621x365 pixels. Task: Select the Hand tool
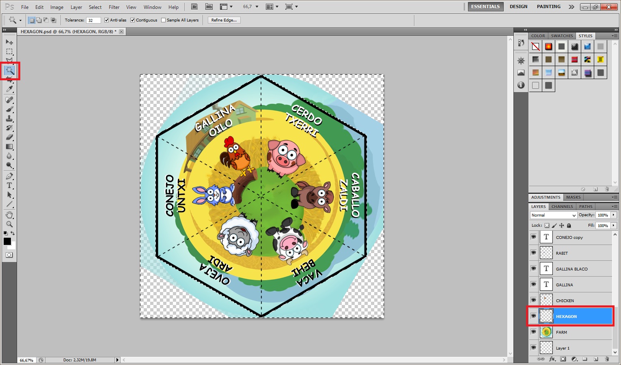click(x=9, y=215)
